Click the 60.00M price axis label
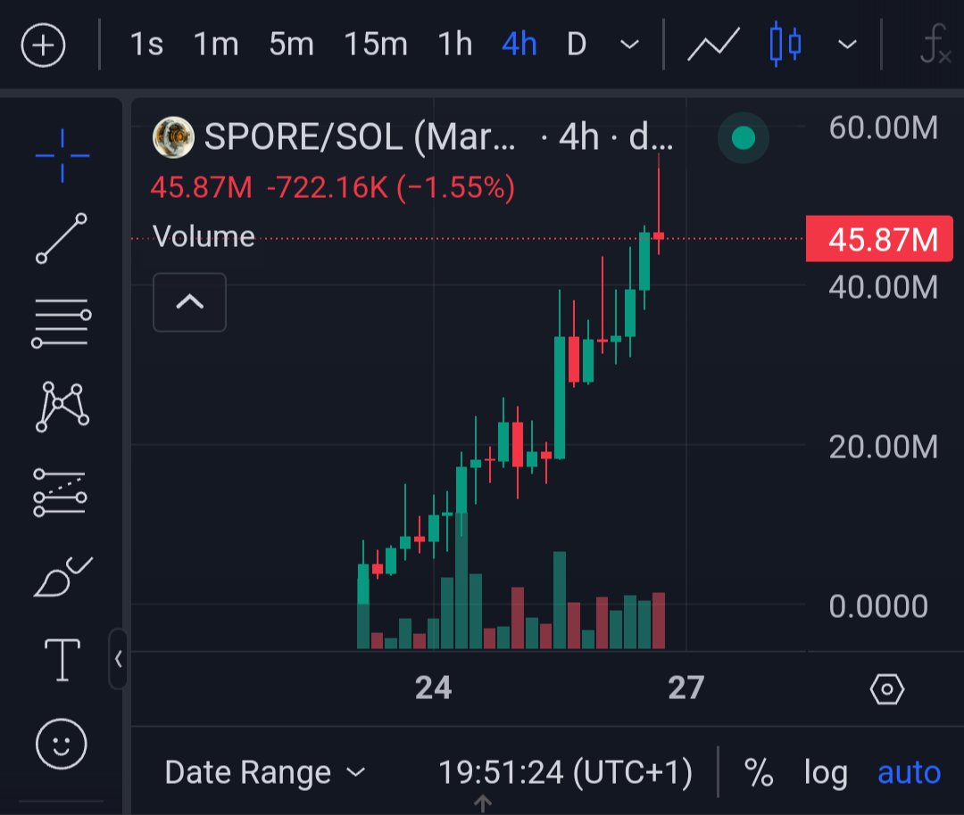The image size is (964, 815). (x=884, y=128)
